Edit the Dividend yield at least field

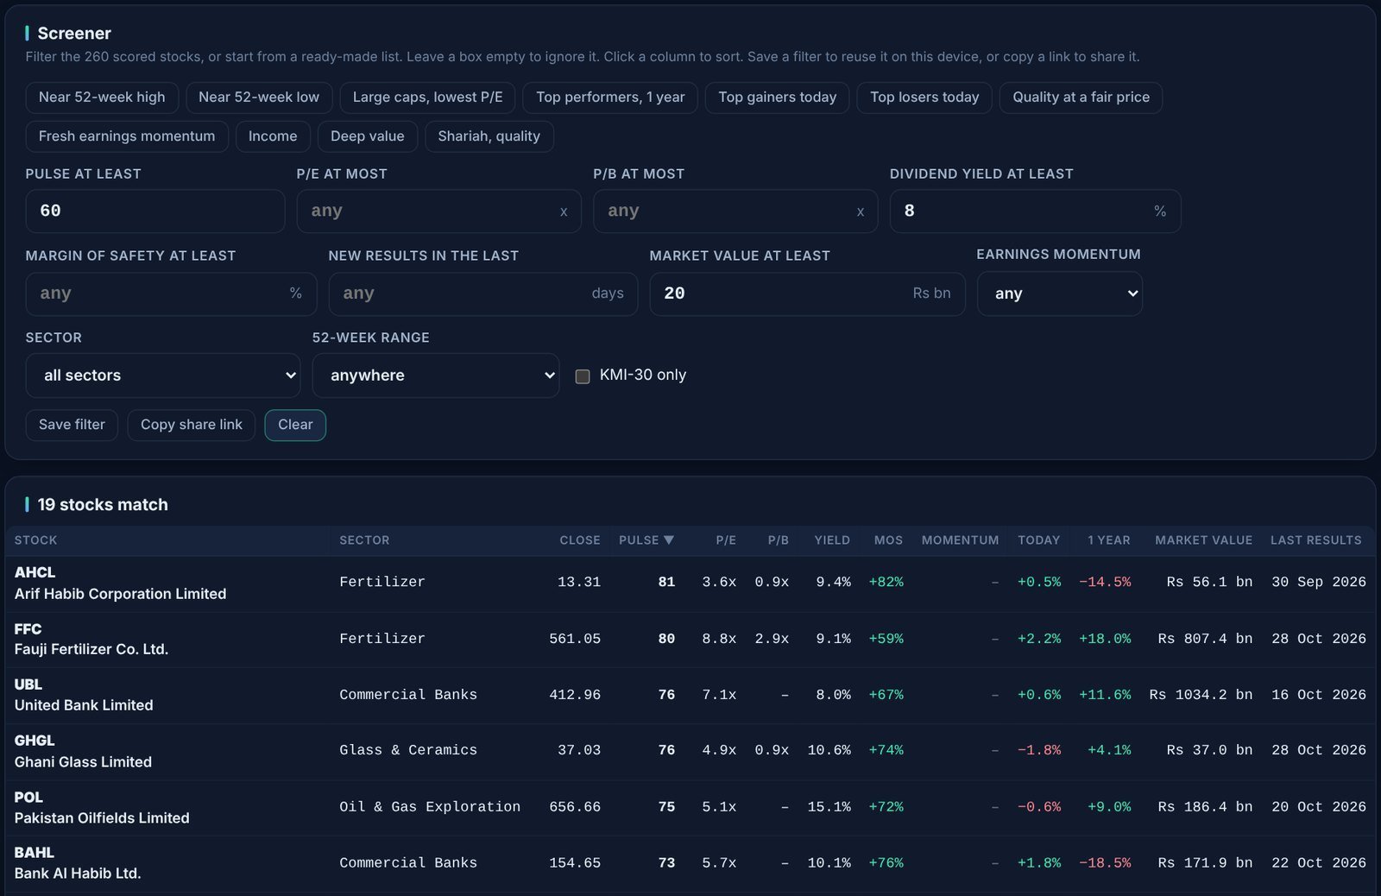(1035, 211)
